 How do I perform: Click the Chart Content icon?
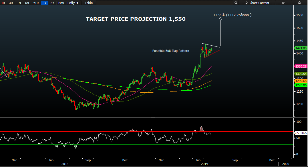[x=247, y=3]
